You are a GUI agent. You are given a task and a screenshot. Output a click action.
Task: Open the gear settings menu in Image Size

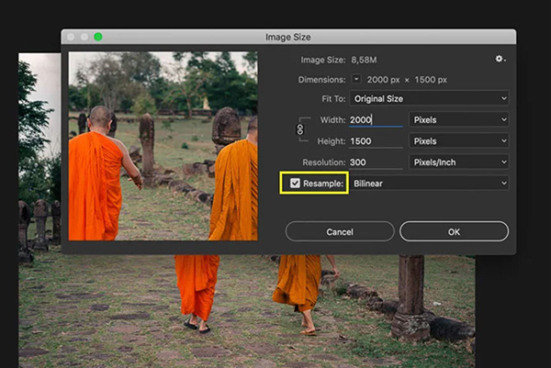pos(500,59)
